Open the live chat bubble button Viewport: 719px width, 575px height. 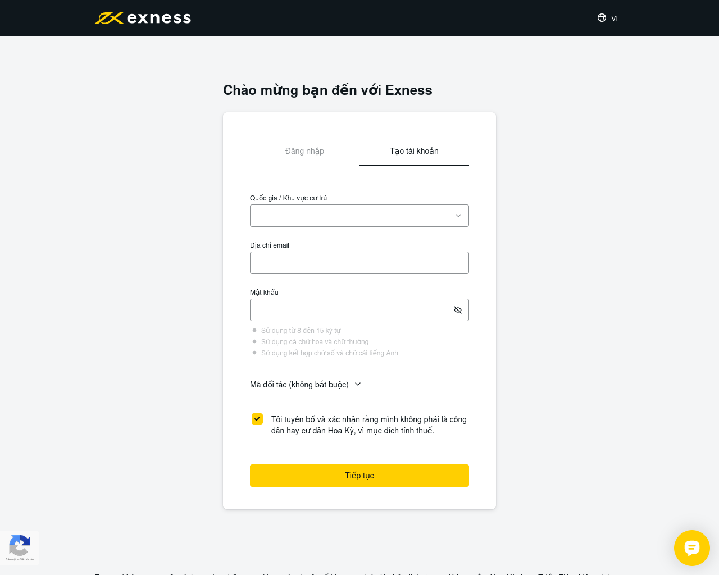tap(692, 548)
